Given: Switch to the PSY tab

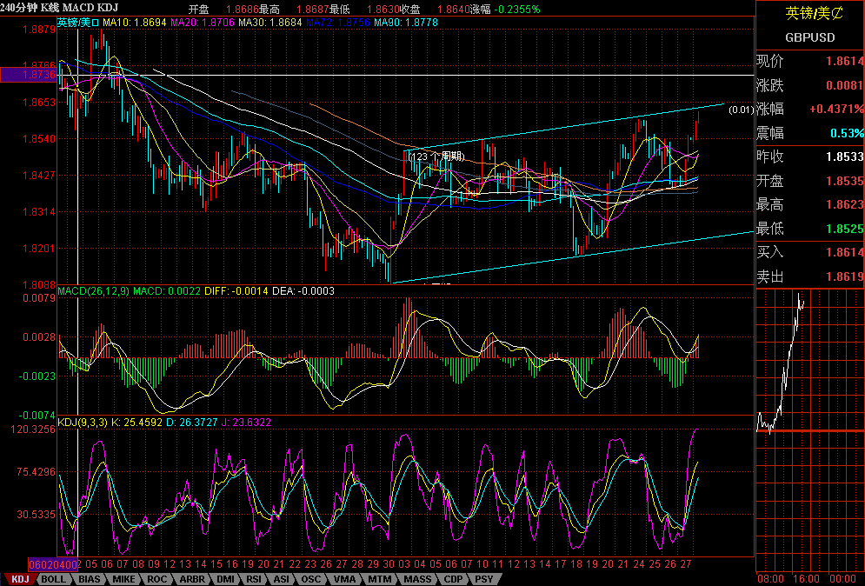Looking at the screenshot, I should click(484, 579).
